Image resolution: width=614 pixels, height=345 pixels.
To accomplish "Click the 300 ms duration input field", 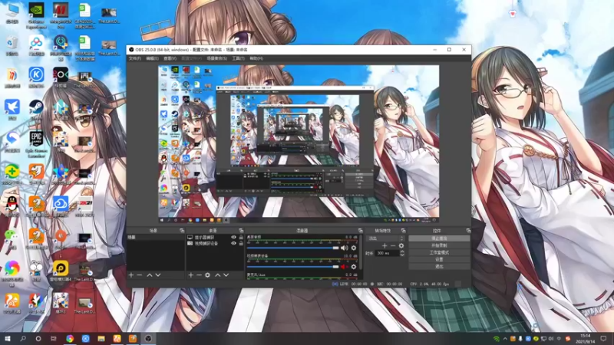I will coord(387,254).
